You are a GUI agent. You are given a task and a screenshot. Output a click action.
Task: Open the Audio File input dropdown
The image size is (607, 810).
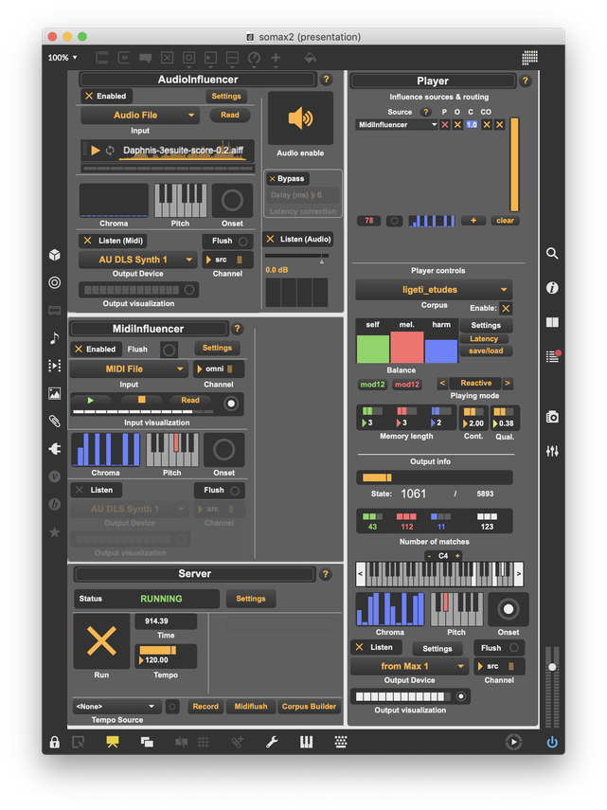pyautogui.click(x=139, y=116)
